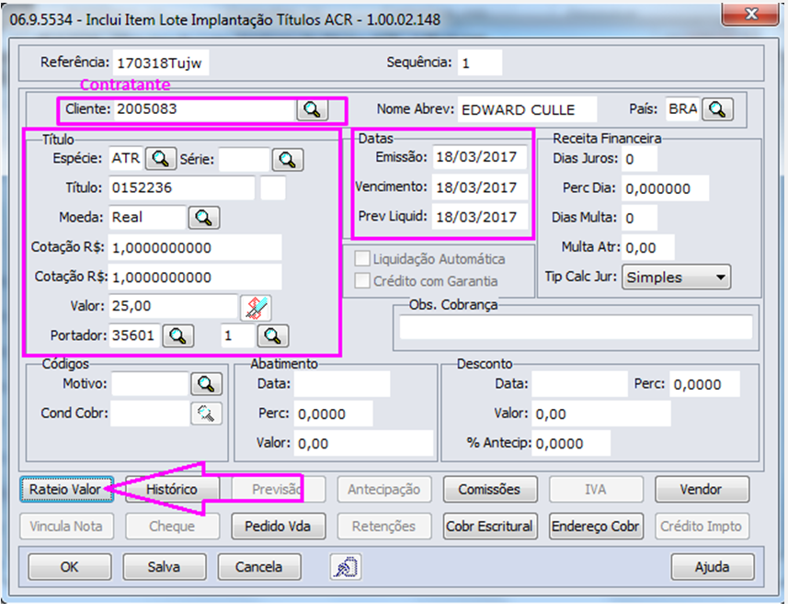Click the Motivo input field
The image size is (788, 612).
(150, 384)
